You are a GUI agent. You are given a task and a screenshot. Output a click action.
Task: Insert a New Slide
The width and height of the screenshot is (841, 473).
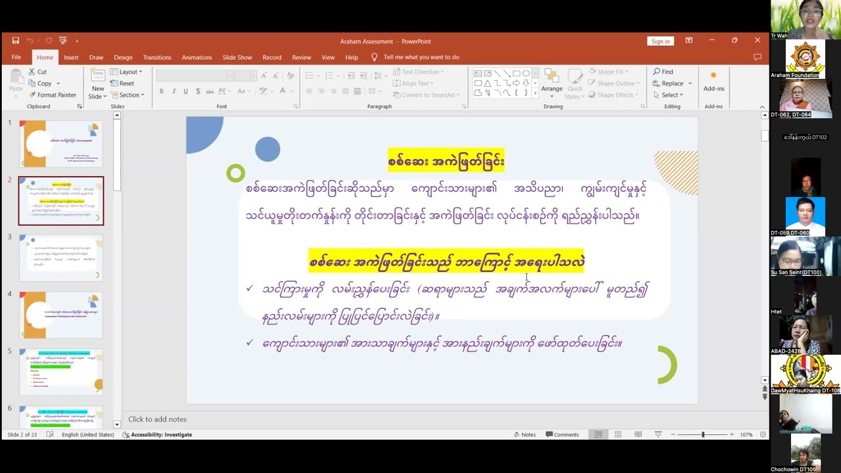tap(98, 84)
